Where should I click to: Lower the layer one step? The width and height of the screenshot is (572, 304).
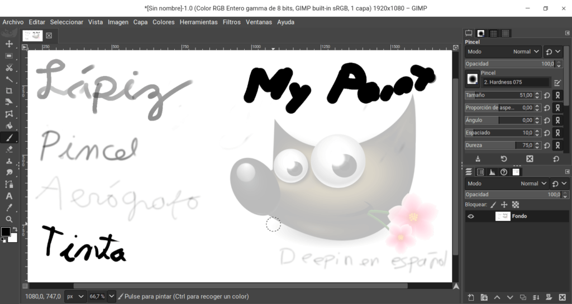click(x=510, y=297)
